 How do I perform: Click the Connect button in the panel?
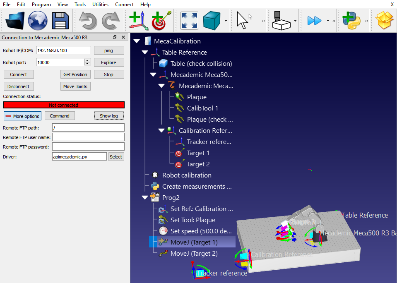tap(19, 74)
